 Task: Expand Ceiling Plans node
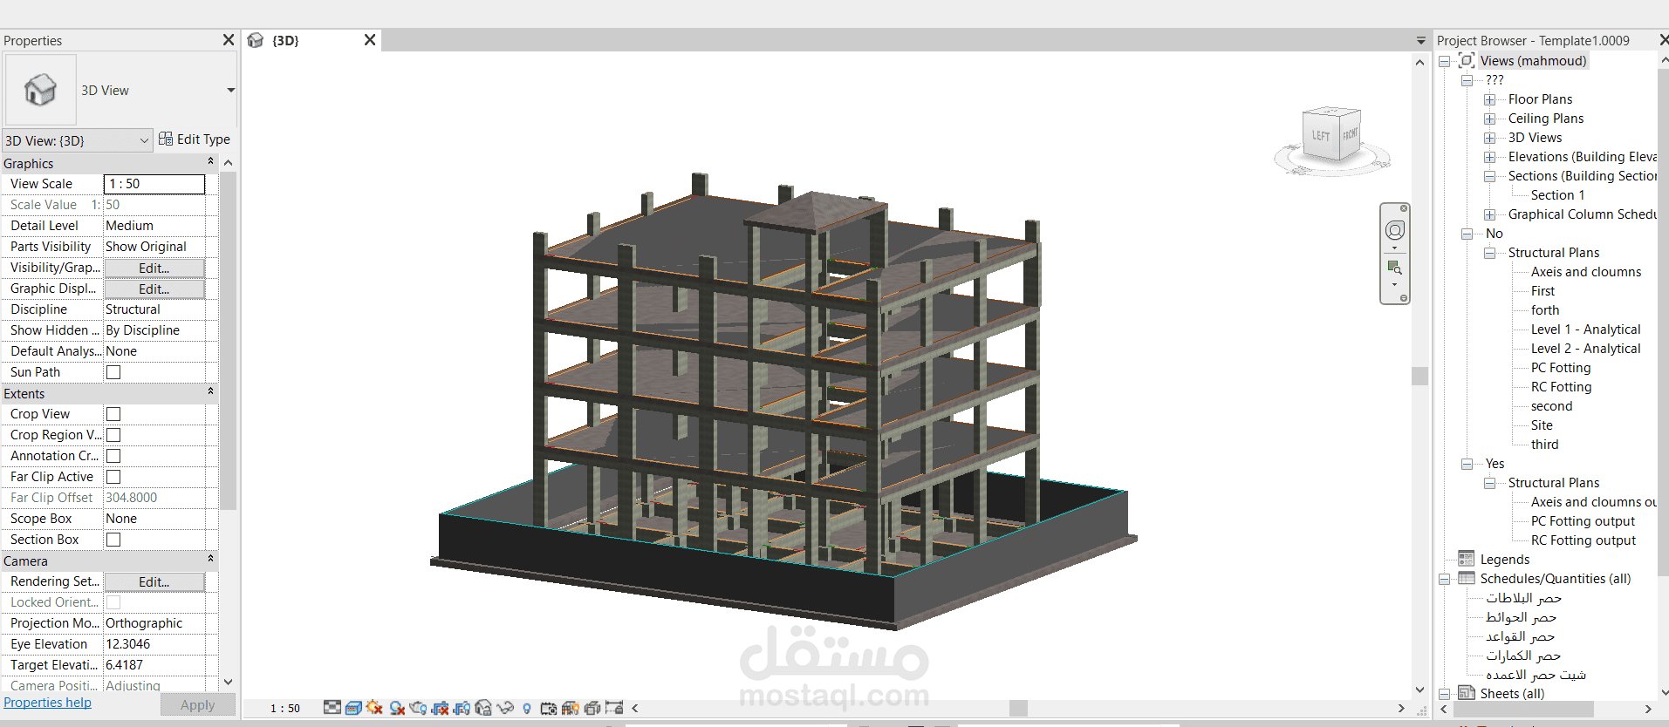tap(1490, 119)
